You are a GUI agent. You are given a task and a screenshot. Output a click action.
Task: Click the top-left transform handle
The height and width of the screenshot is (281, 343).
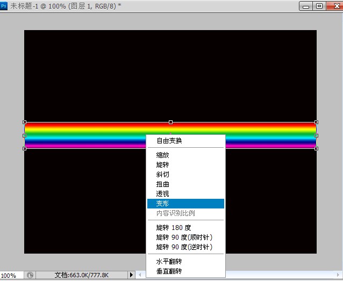point(25,122)
